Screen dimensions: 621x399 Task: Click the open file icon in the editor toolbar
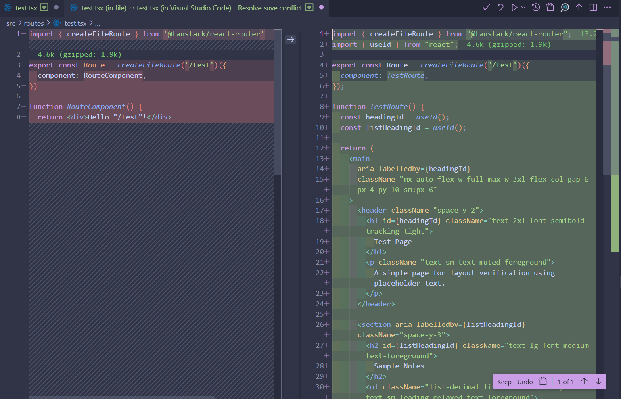(x=550, y=8)
